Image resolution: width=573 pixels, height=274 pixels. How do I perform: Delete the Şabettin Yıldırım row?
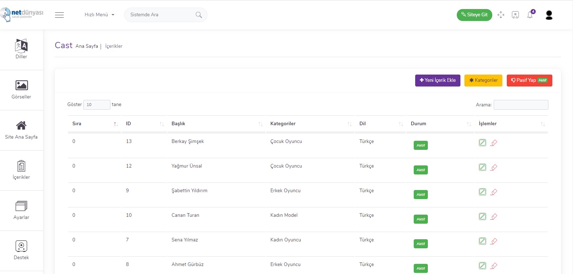(x=494, y=192)
